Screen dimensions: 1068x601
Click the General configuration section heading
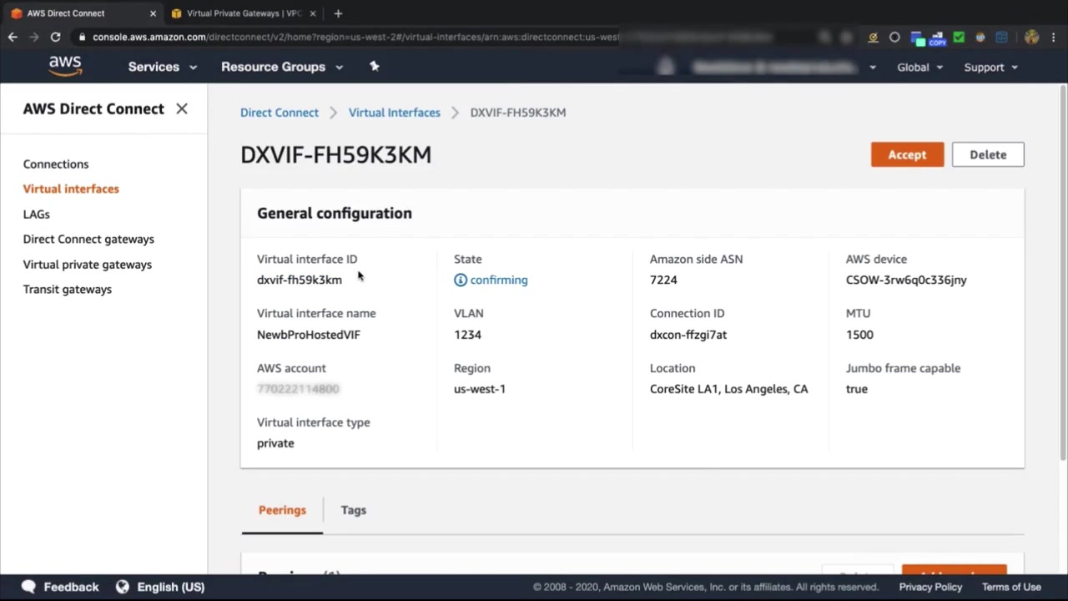pyautogui.click(x=335, y=214)
